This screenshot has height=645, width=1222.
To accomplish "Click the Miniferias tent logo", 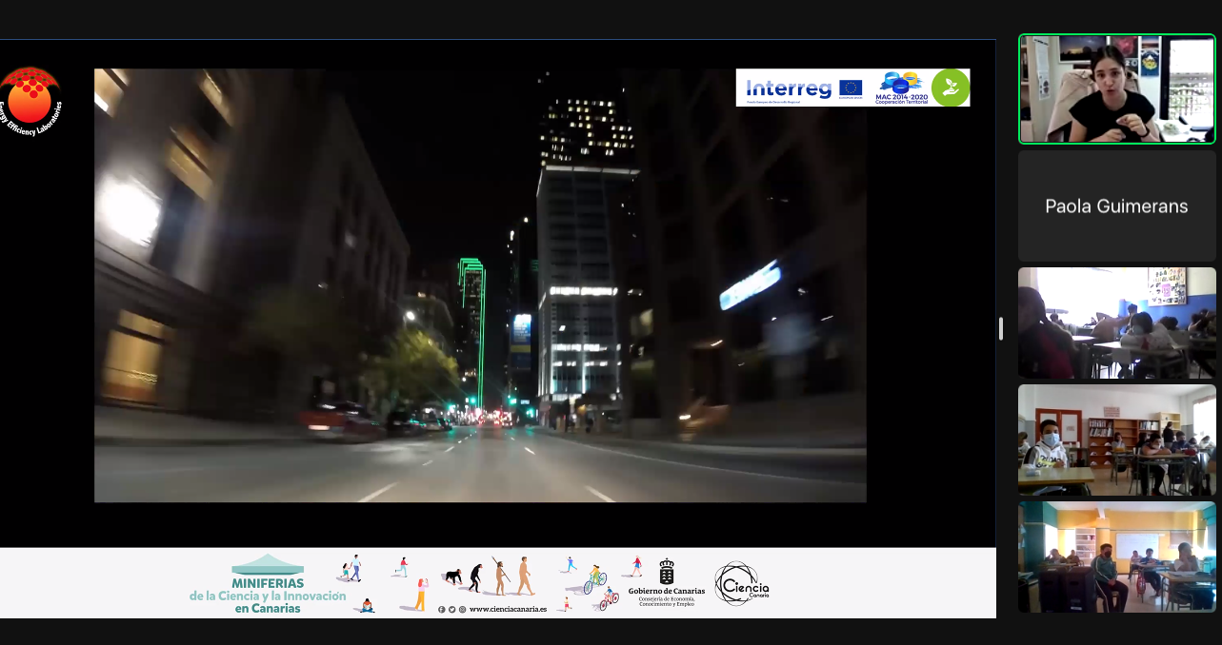I will [x=268, y=564].
